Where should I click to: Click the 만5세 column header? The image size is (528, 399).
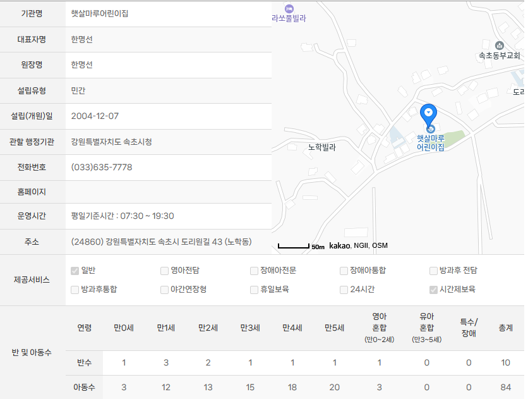click(334, 328)
